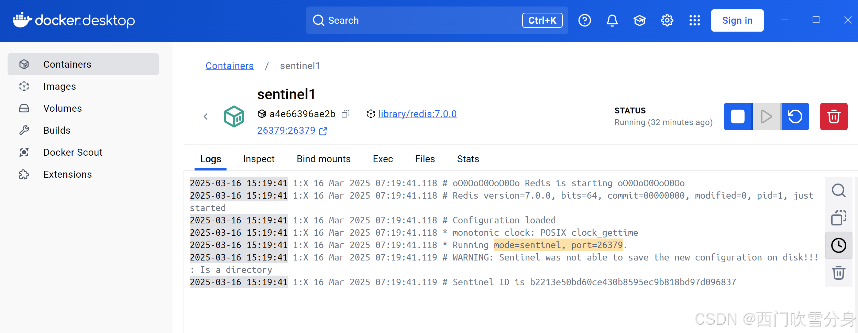Focus the Search field in header

[437, 20]
